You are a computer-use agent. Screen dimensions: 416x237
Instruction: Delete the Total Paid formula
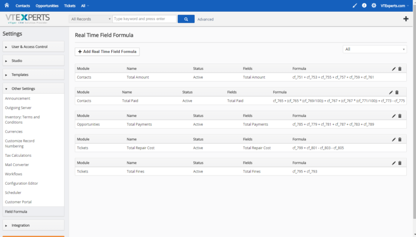(x=397, y=92)
